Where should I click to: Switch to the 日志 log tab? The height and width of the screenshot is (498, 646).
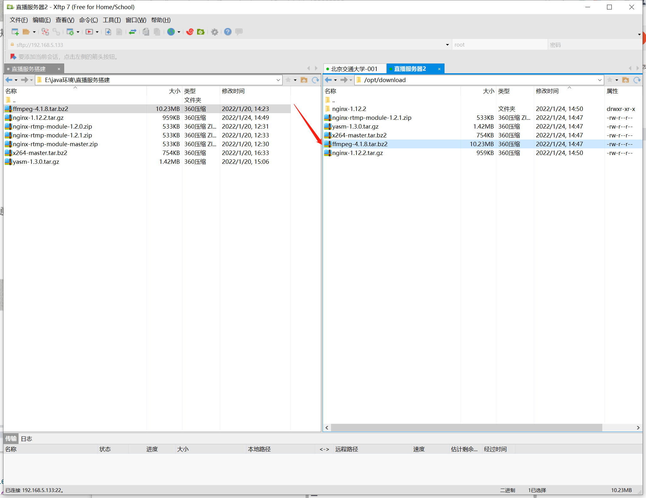tap(26, 439)
